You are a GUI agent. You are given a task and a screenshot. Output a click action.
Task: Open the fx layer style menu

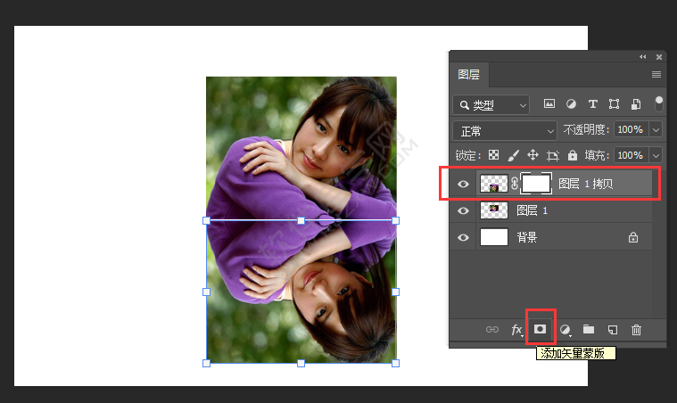click(x=516, y=330)
